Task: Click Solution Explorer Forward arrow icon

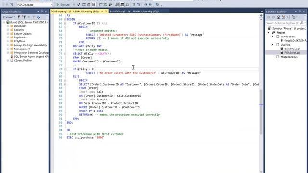Action: click(273, 17)
